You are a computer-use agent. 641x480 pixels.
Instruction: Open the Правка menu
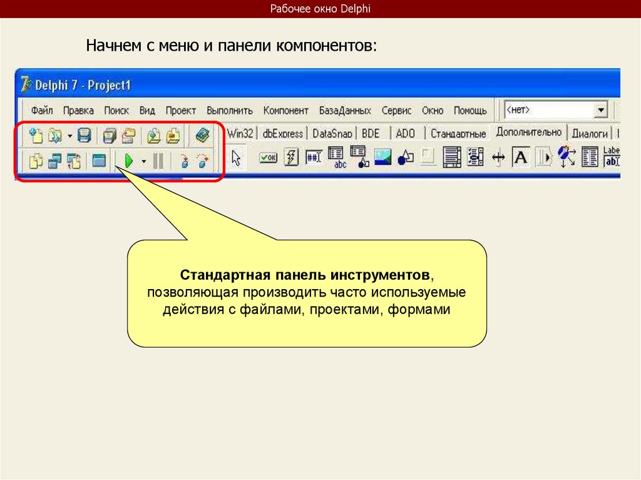tap(78, 110)
